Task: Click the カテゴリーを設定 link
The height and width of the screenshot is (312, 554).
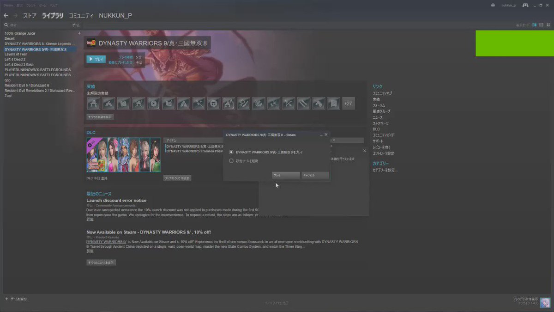Action: click(x=385, y=170)
